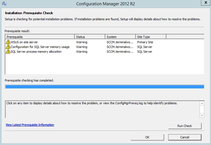Click the System cell in the WSUS row
Screen dimensions: 211x145
(x=120, y=42)
